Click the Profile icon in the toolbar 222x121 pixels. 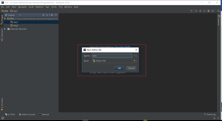(209, 11)
